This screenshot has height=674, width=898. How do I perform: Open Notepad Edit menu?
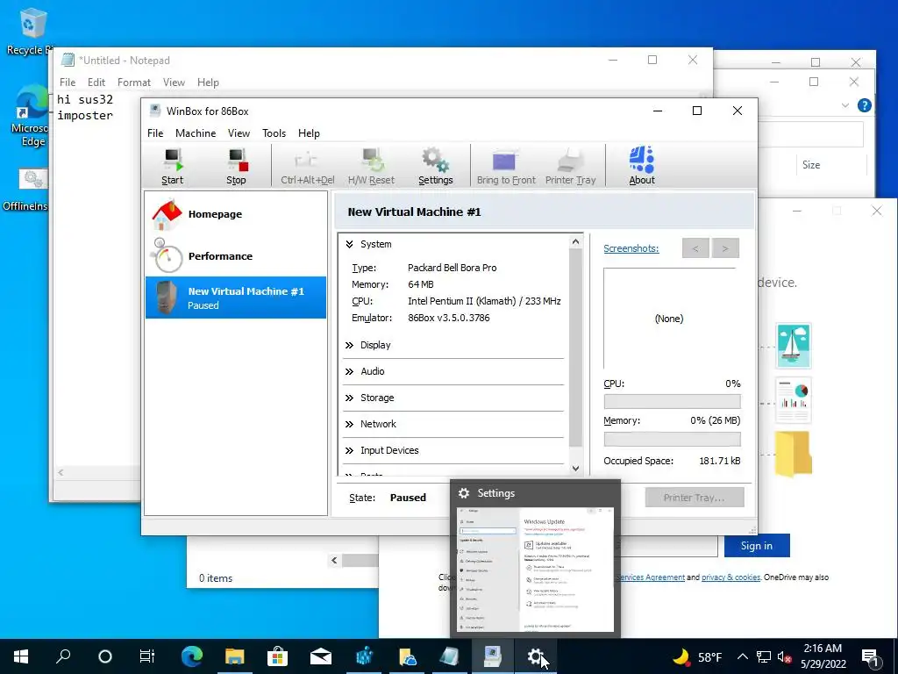point(96,82)
